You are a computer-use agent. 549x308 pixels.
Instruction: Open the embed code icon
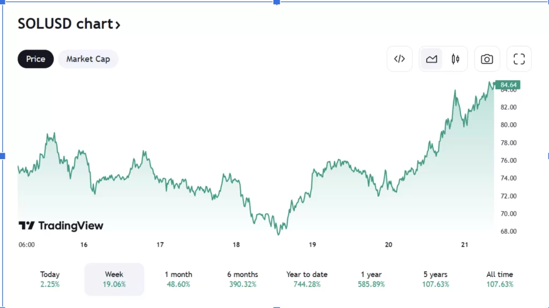click(399, 59)
